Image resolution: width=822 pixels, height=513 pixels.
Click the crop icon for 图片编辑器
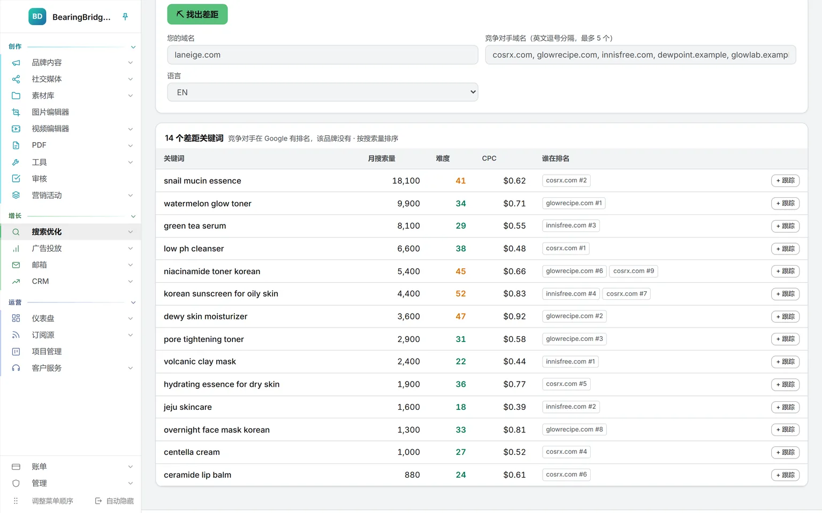pos(16,112)
